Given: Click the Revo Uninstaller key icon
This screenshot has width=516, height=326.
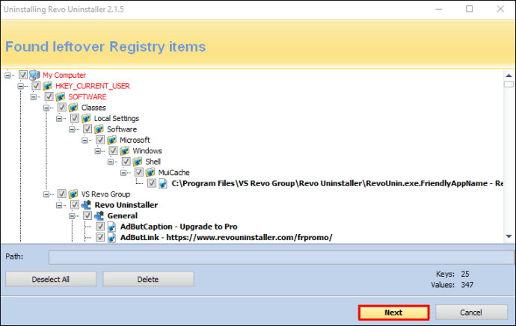Looking at the screenshot, I should click(86, 205).
